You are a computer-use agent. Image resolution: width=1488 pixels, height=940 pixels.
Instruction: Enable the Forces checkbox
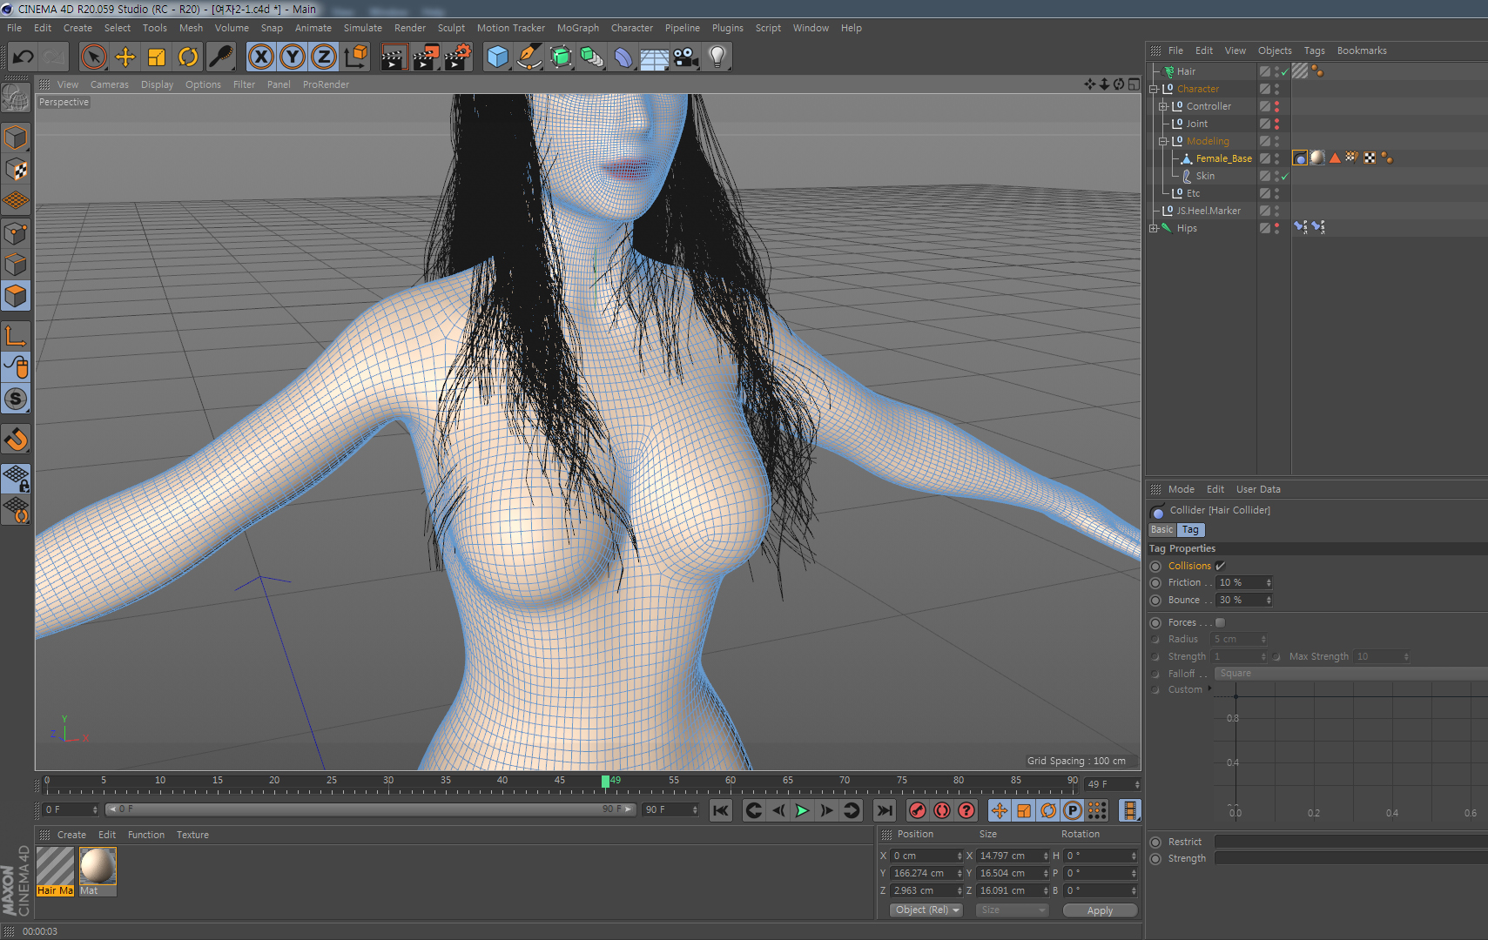(x=1220, y=622)
